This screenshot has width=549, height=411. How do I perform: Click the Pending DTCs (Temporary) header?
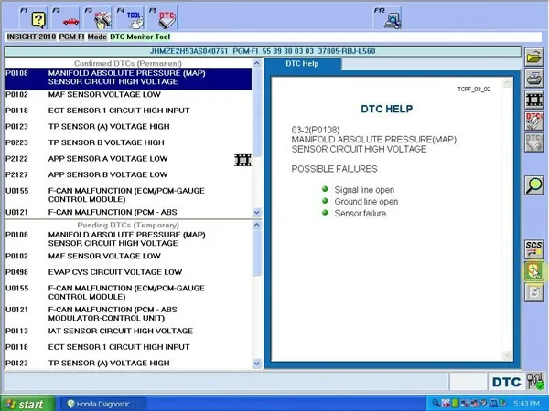(128, 225)
